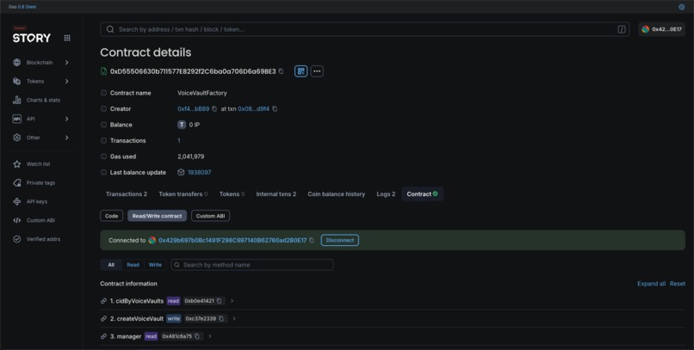The width and height of the screenshot is (694, 350).
Task: Open the apps grid icon beside Story logo
Action: [x=67, y=38]
